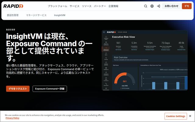
Task: Open the Privacy Policy link
Action: click(x=12, y=118)
